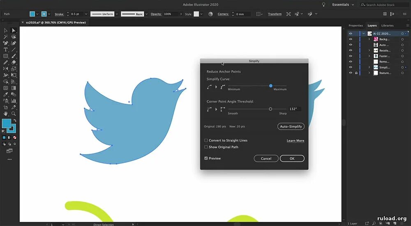Select the Direct Selection tool (solid arrow)
Viewport: 411px width, 226px height.
(14, 31)
